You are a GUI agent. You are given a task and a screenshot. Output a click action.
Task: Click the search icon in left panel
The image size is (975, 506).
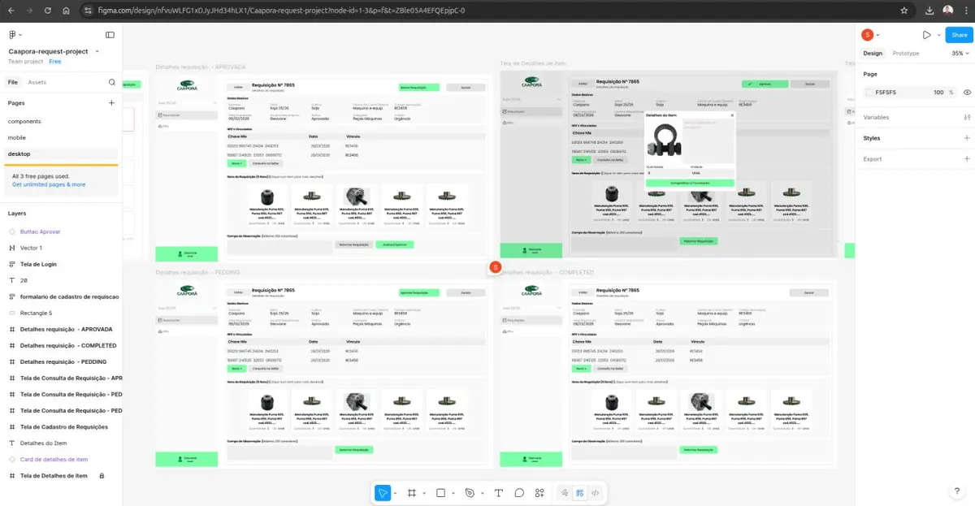[112, 82]
